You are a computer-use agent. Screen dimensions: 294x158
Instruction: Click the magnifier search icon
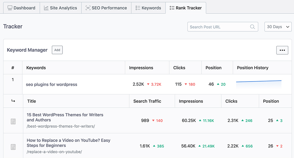click(x=253, y=27)
